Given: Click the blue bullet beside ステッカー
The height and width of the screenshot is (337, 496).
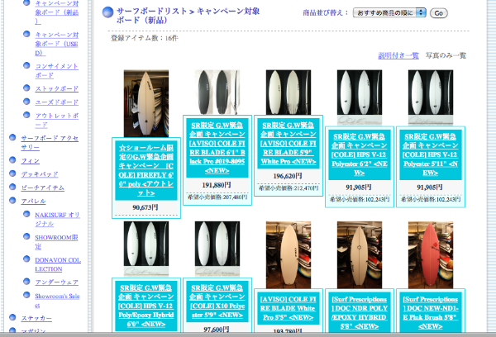Looking at the screenshot, I should [x=12, y=317].
